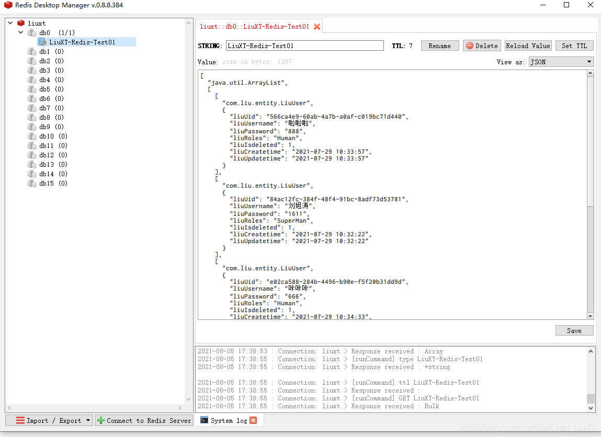Select the LiuXT-Redis-Test01 key in tree

point(86,42)
